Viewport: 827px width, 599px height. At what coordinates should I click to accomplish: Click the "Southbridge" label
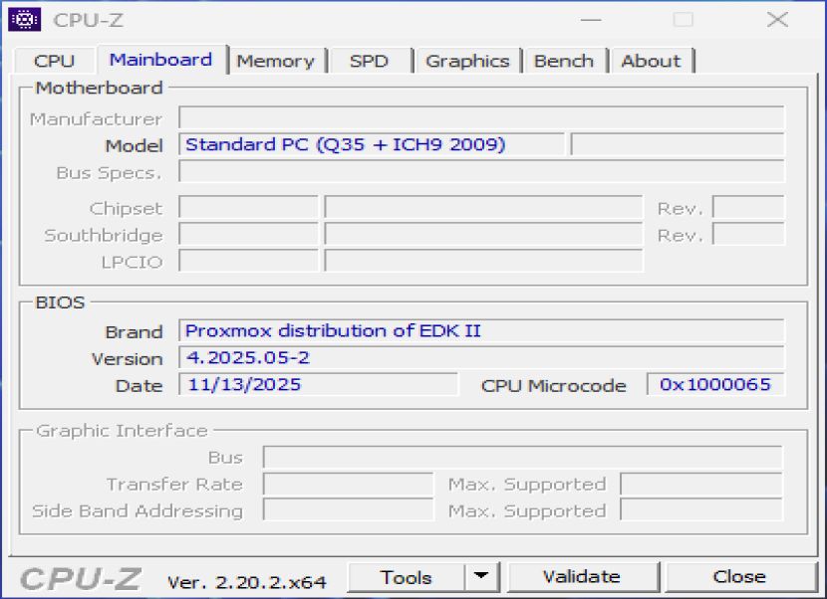[x=104, y=236]
